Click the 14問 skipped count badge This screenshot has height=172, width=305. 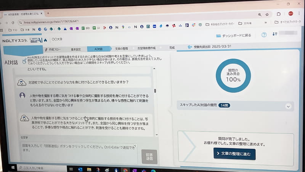(224, 105)
